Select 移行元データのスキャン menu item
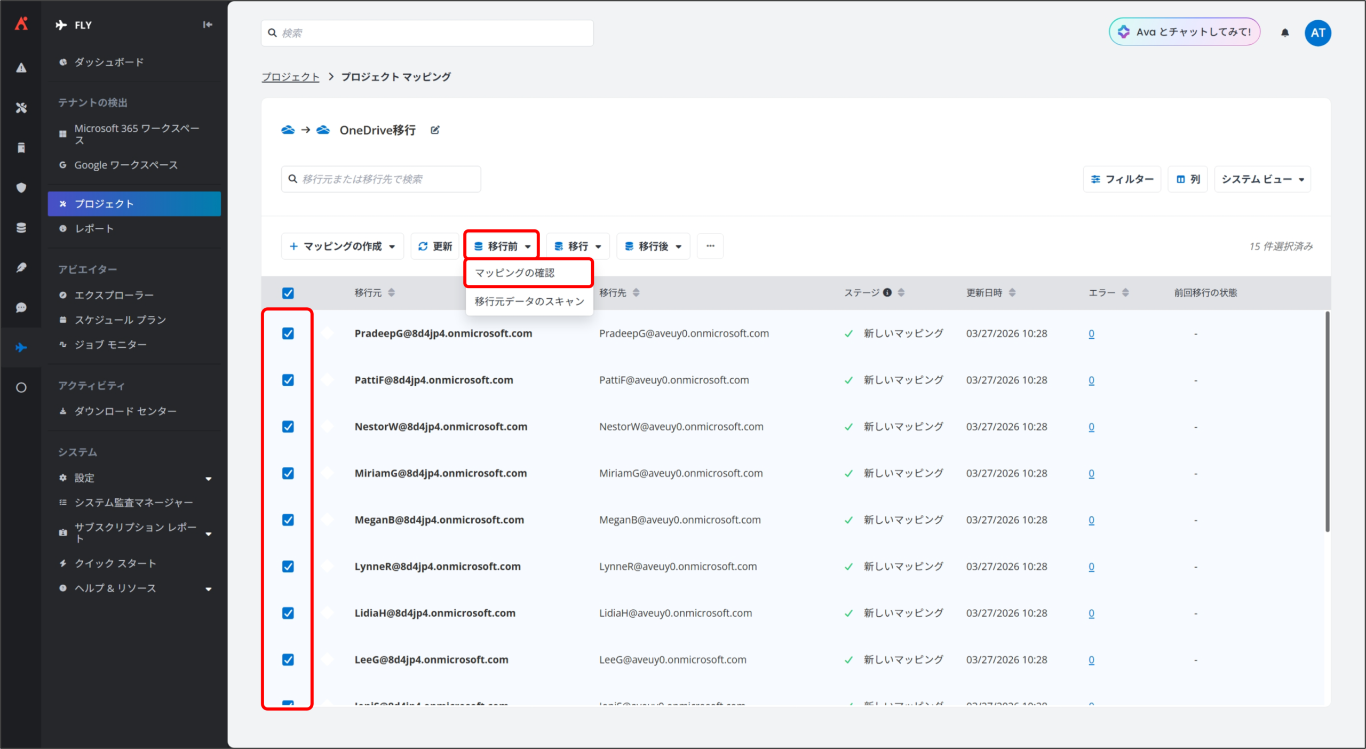Screen dimensions: 1366x749 [x=529, y=301]
